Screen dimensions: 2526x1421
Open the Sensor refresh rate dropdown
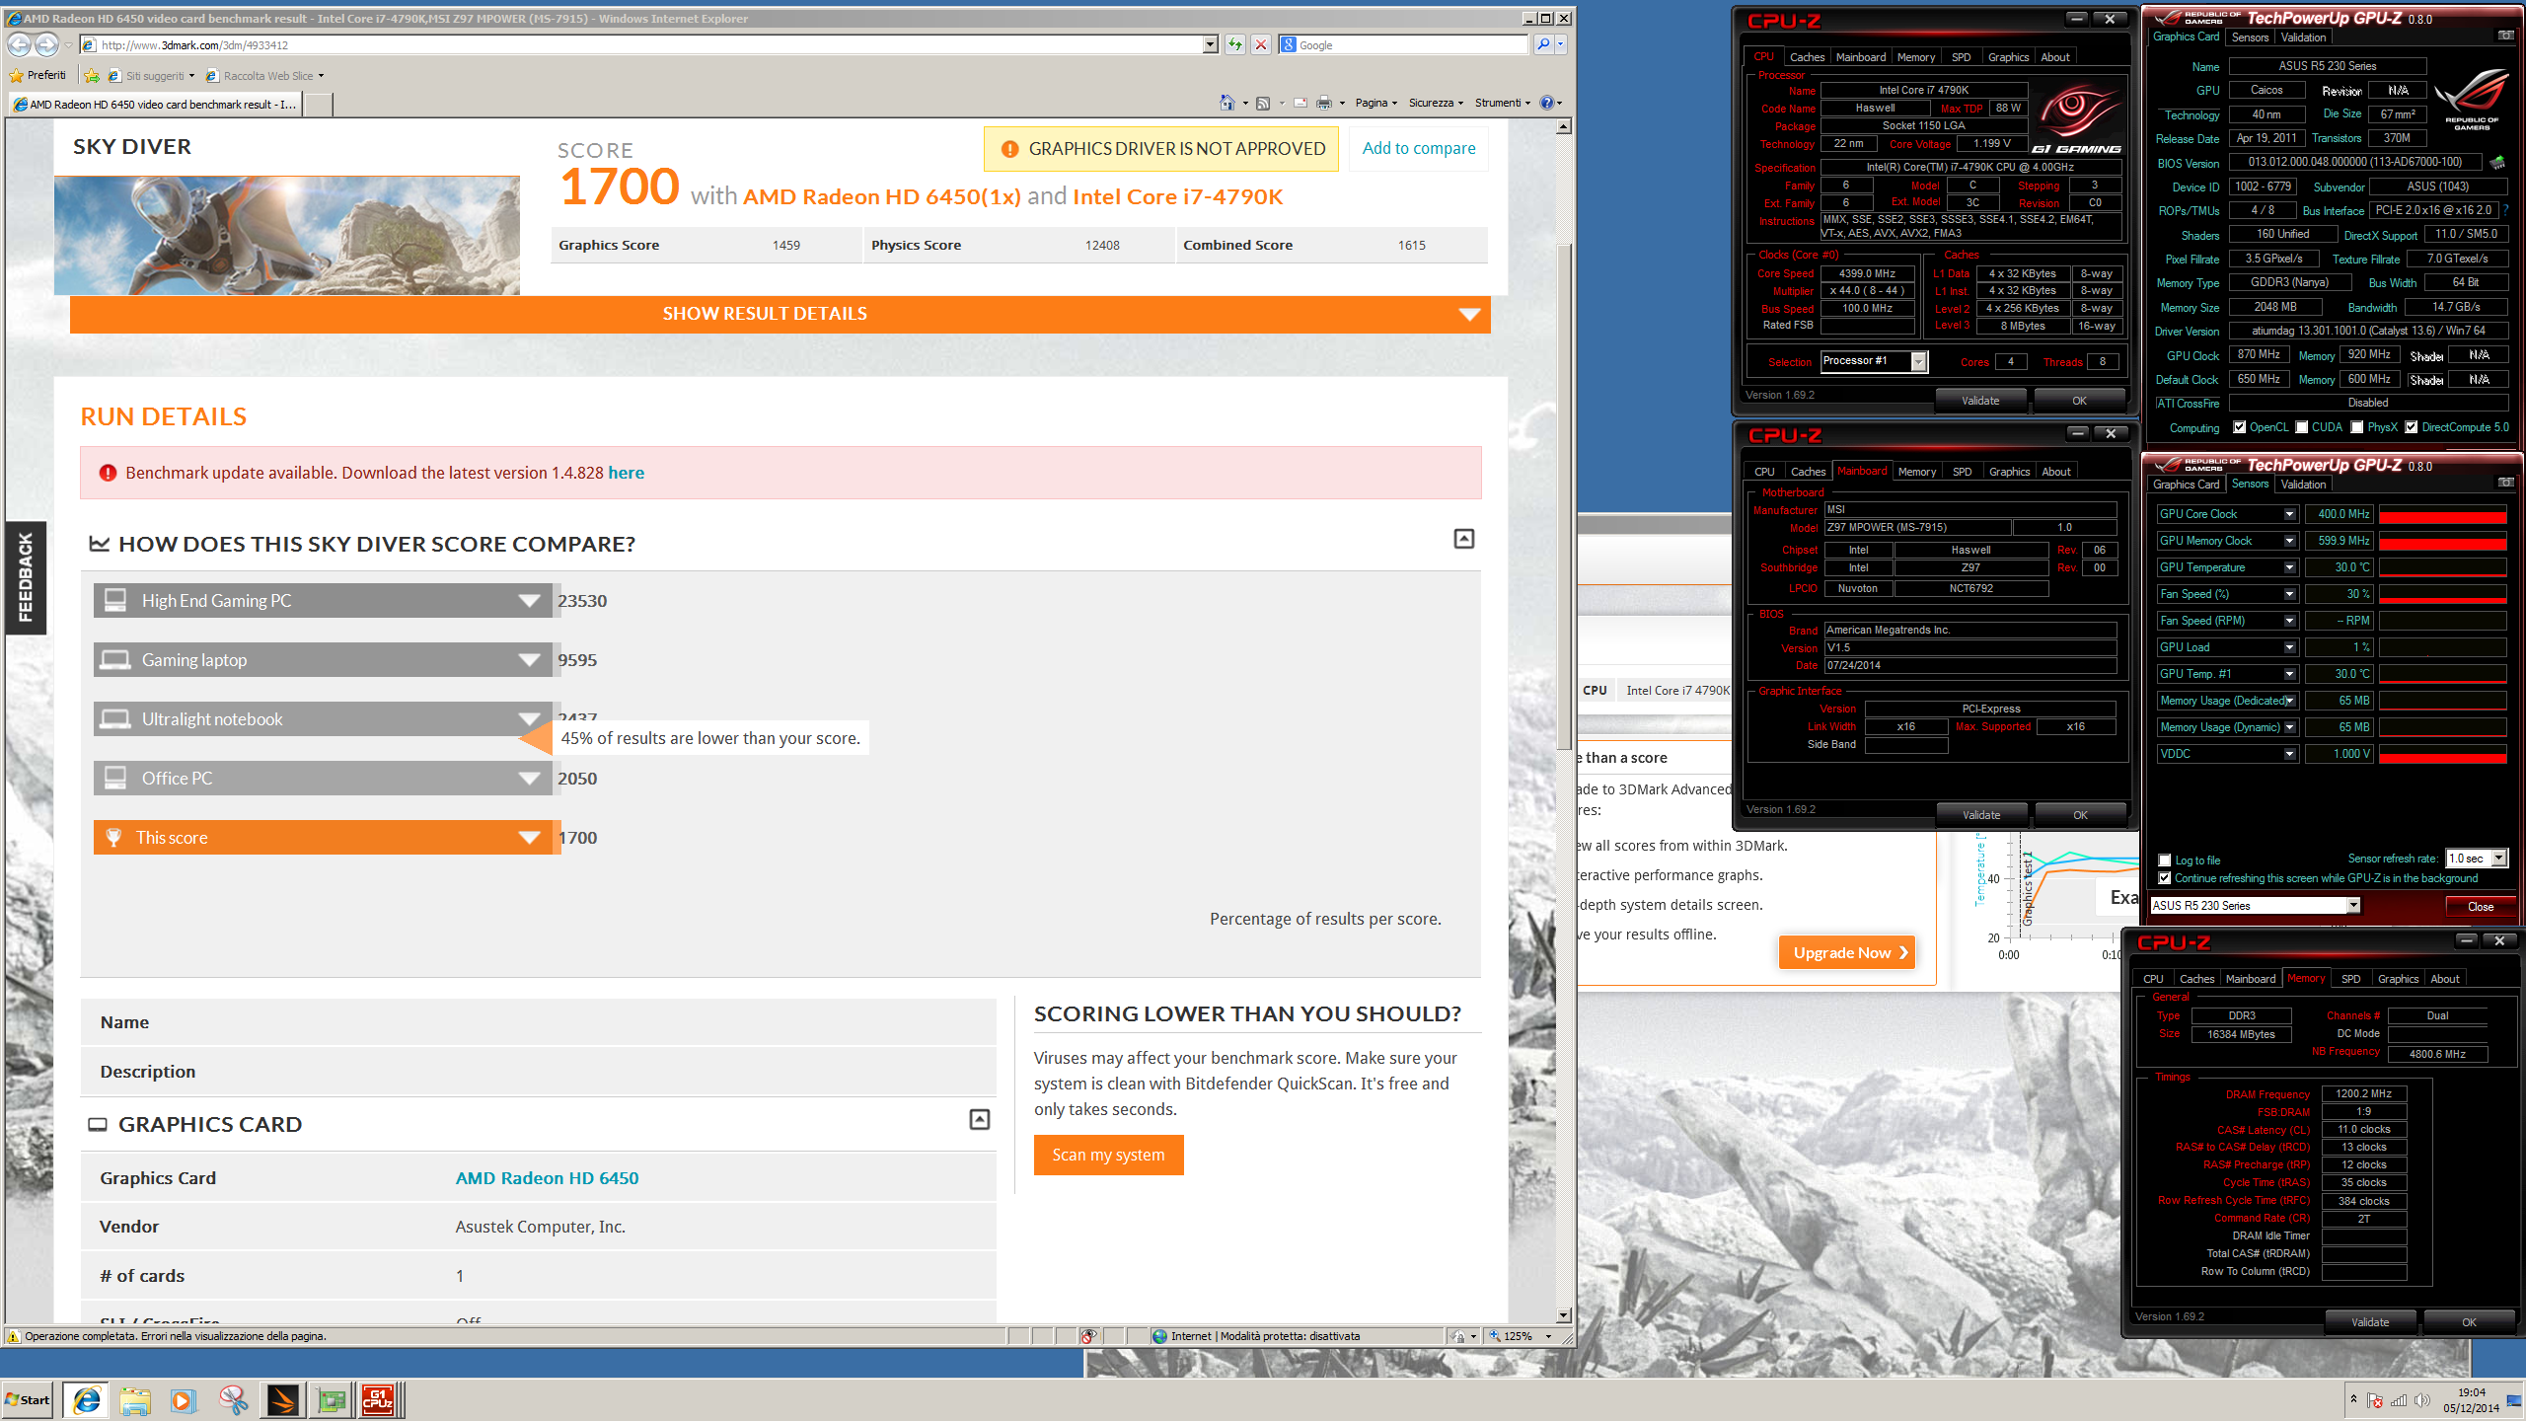pyautogui.click(x=2498, y=859)
